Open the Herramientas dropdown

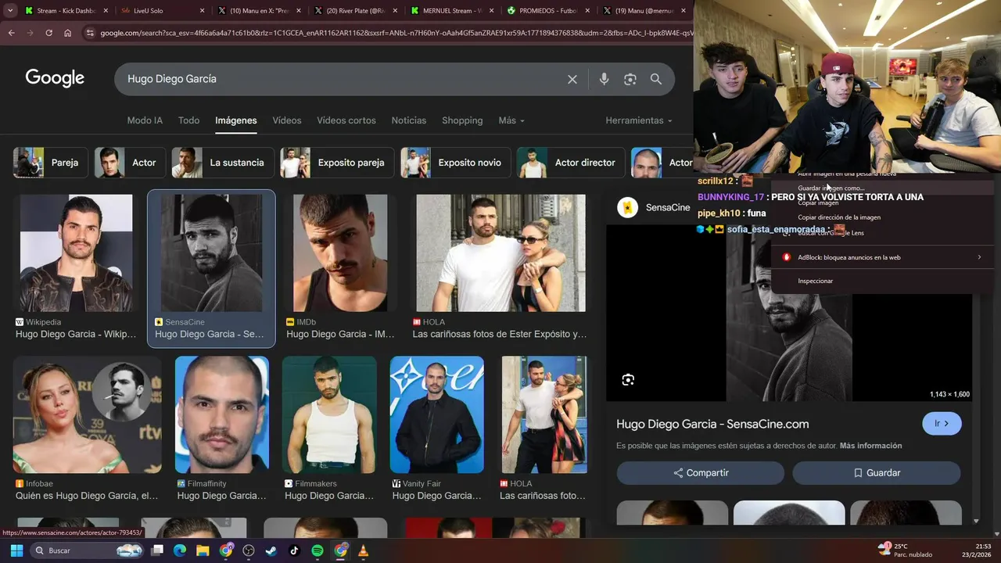639,120
